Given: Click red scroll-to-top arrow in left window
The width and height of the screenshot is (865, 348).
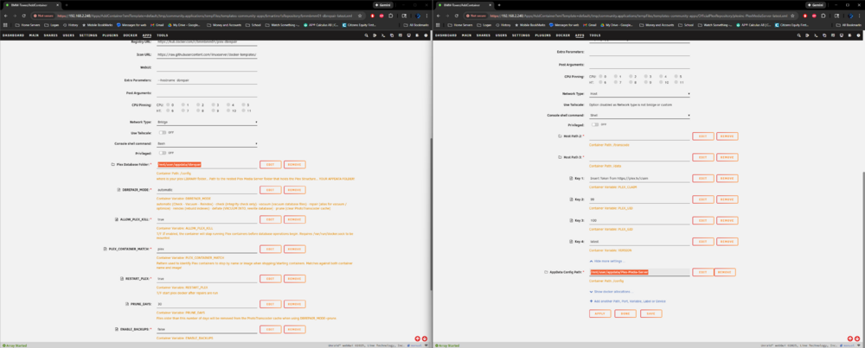Looking at the screenshot, I should [x=418, y=339].
